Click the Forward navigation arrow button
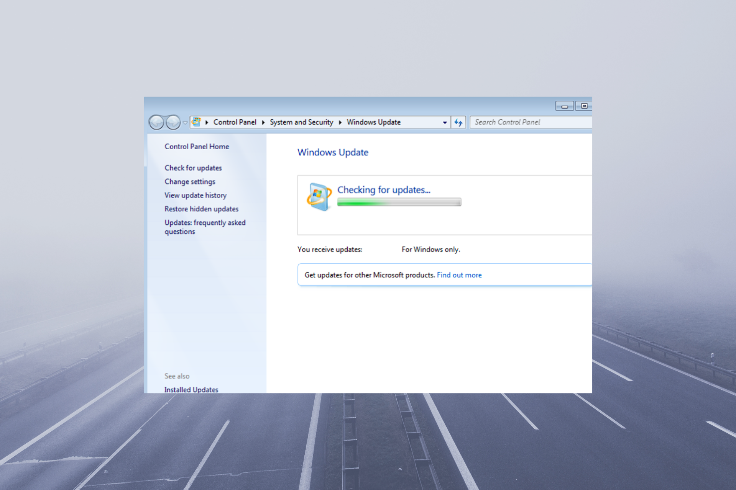736x490 pixels. [x=173, y=122]
